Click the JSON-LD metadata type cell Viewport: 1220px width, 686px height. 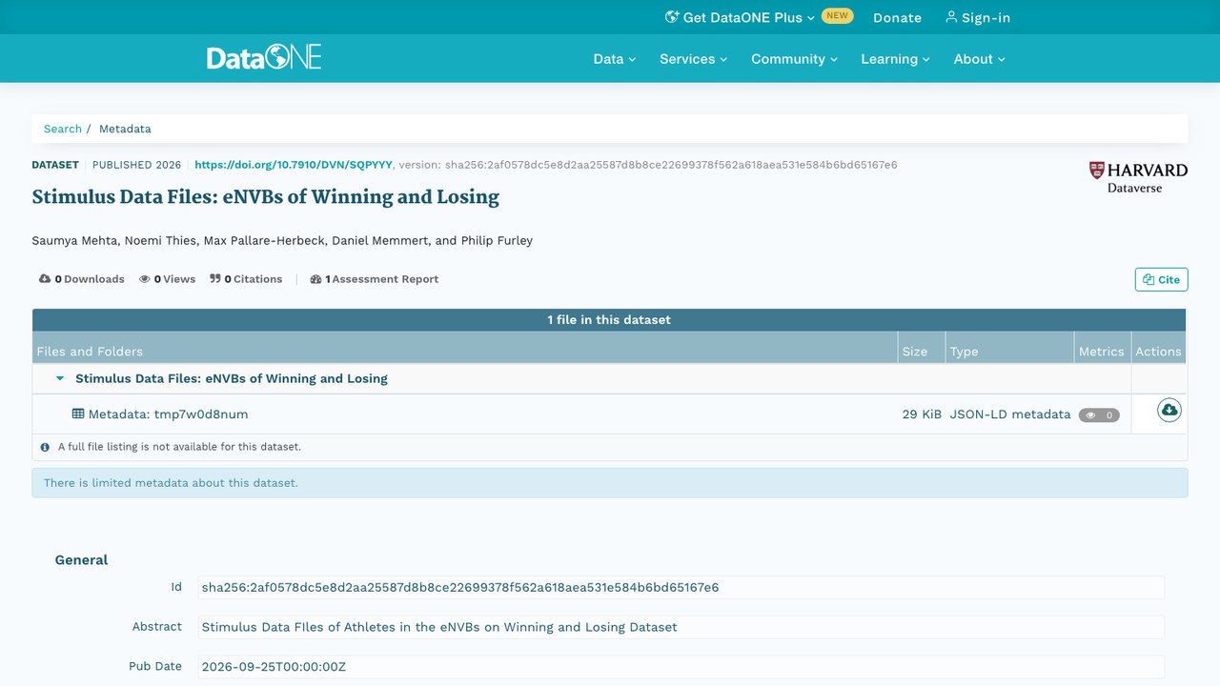coord(1010,414)
